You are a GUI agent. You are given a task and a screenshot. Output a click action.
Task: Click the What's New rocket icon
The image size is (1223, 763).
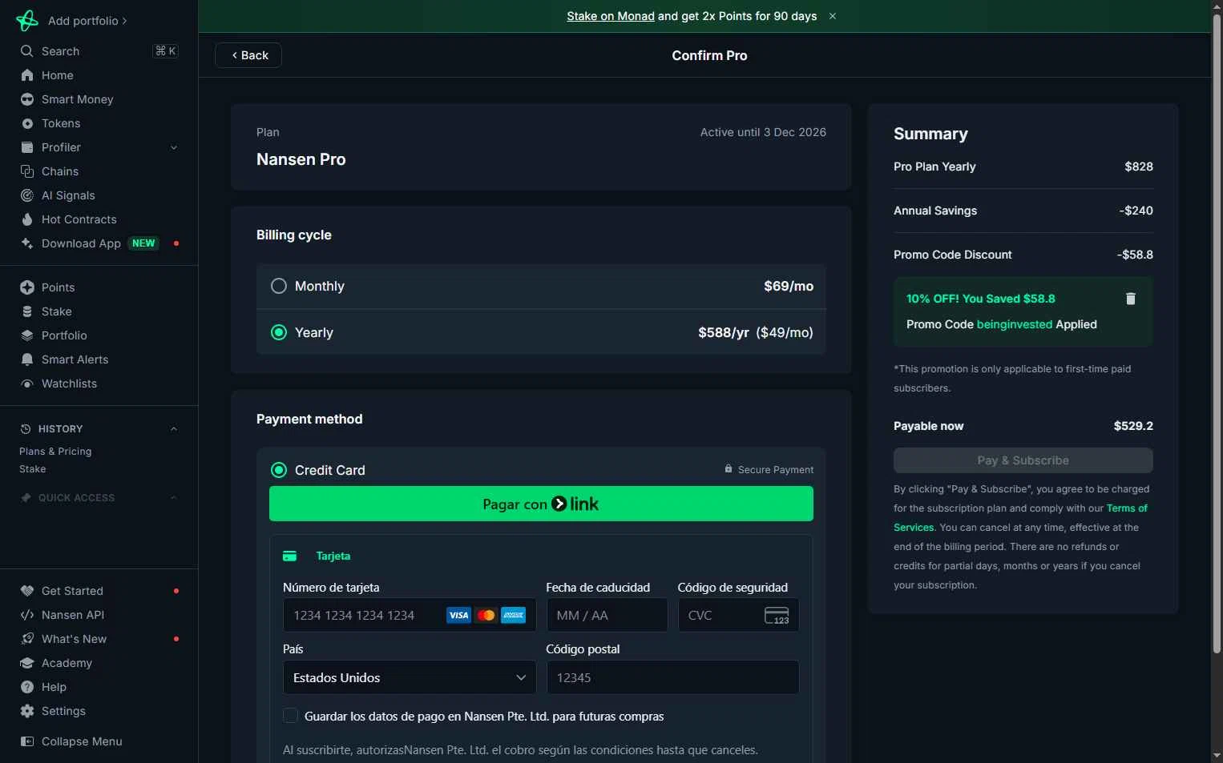coord(27,639)
